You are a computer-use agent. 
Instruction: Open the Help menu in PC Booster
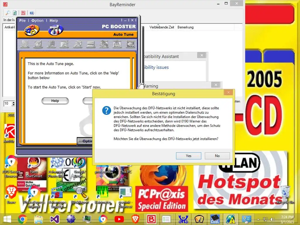(54, 21)
